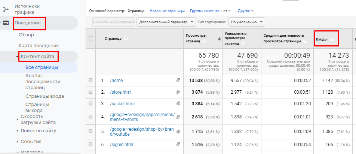The image size is (356, 154).
Task: Toggle the select-all checkbox in table header
Action: (x=90, y=38)
